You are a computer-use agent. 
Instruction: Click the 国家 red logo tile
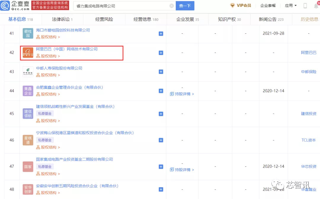[x=28, y=166]
